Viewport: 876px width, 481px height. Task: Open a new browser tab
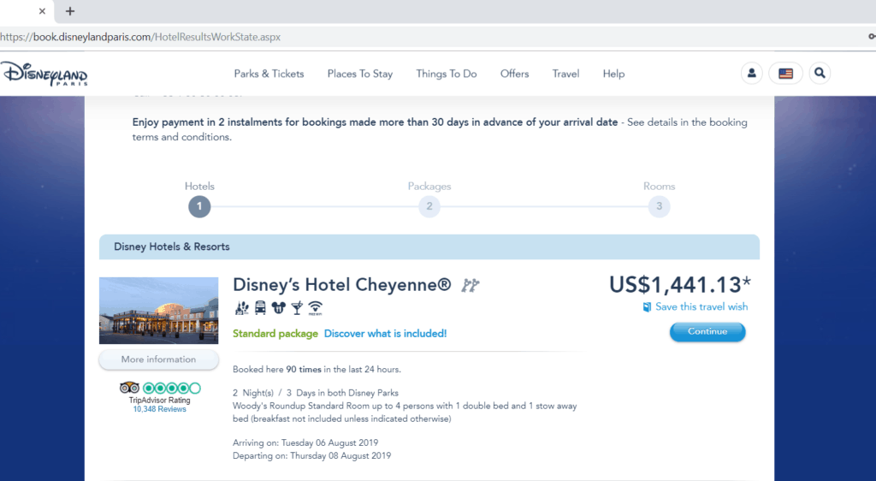(70, 11)
